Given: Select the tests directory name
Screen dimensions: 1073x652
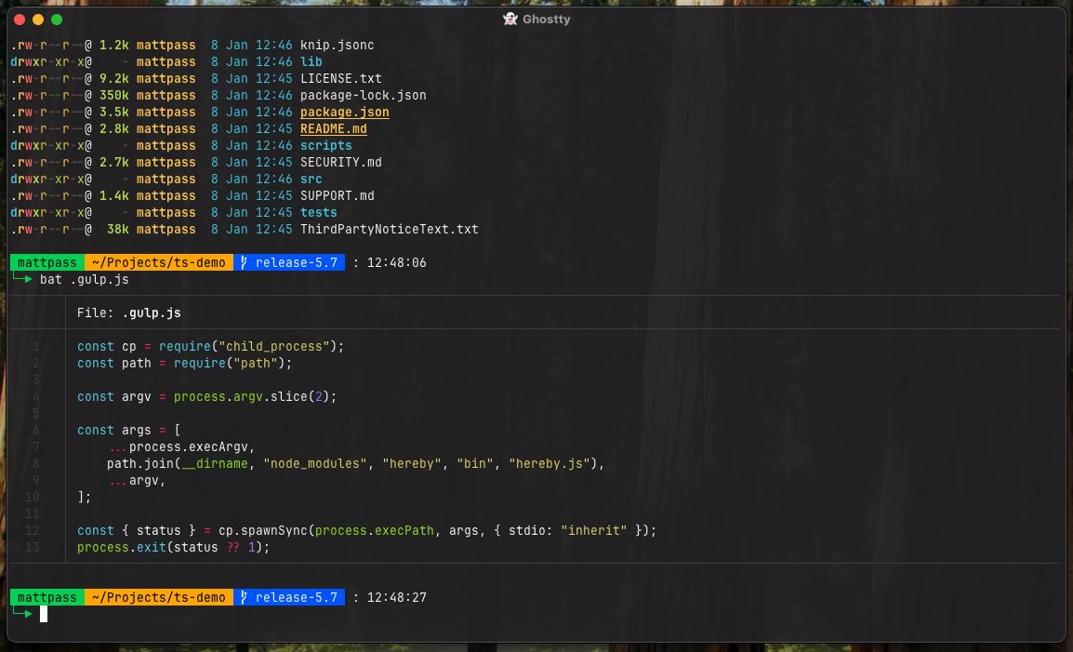Looking at the screenshot, I should click(319, 212).
